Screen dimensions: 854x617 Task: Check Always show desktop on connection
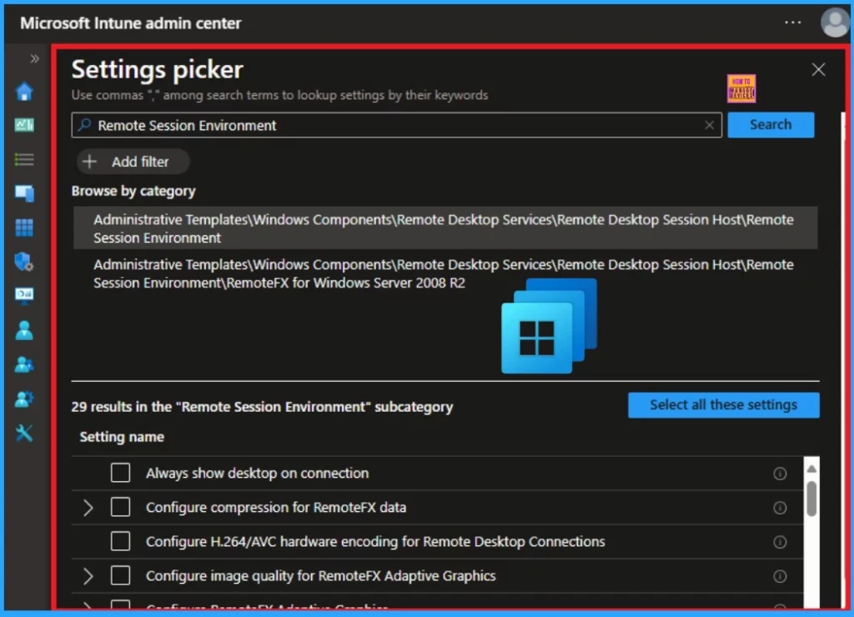tap(120, 473)
